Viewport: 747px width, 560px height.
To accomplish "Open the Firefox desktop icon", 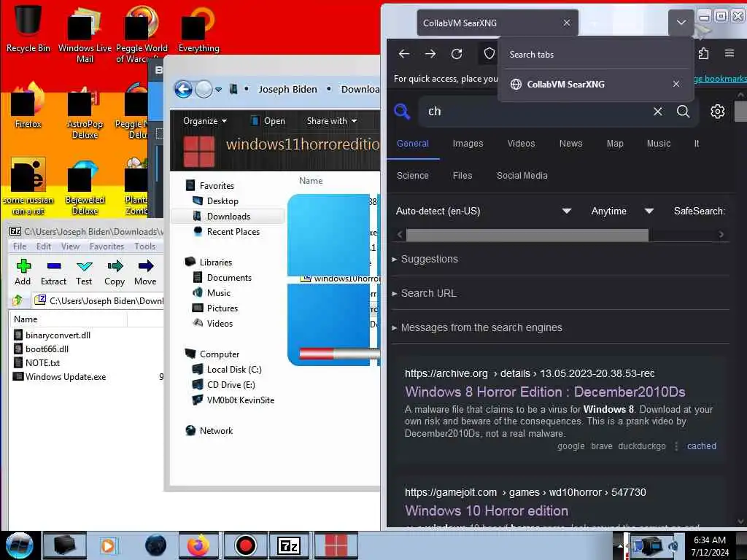I will point(28,106).
